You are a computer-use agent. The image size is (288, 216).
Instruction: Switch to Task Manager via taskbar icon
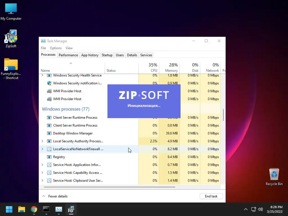coord(59,209)
